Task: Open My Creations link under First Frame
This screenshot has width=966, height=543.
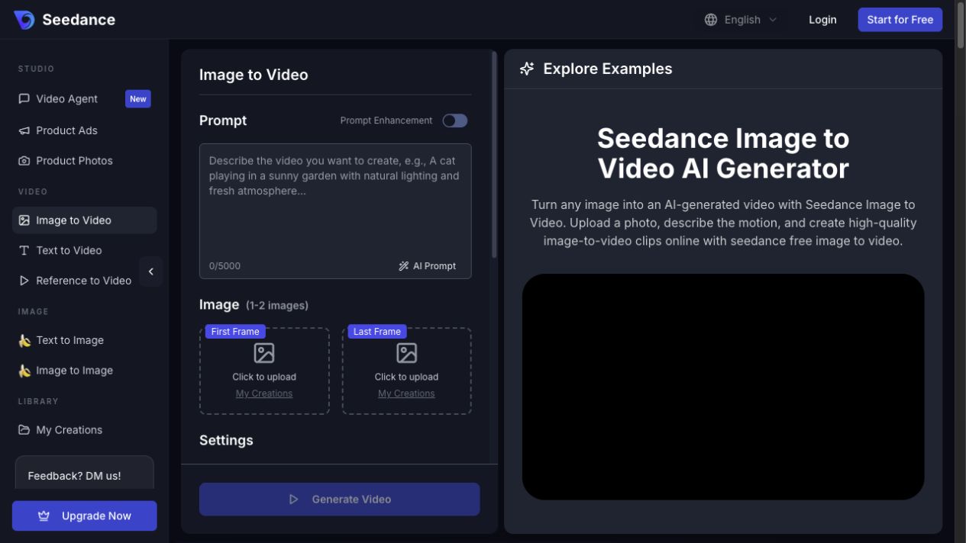Action: coord(264,394)
